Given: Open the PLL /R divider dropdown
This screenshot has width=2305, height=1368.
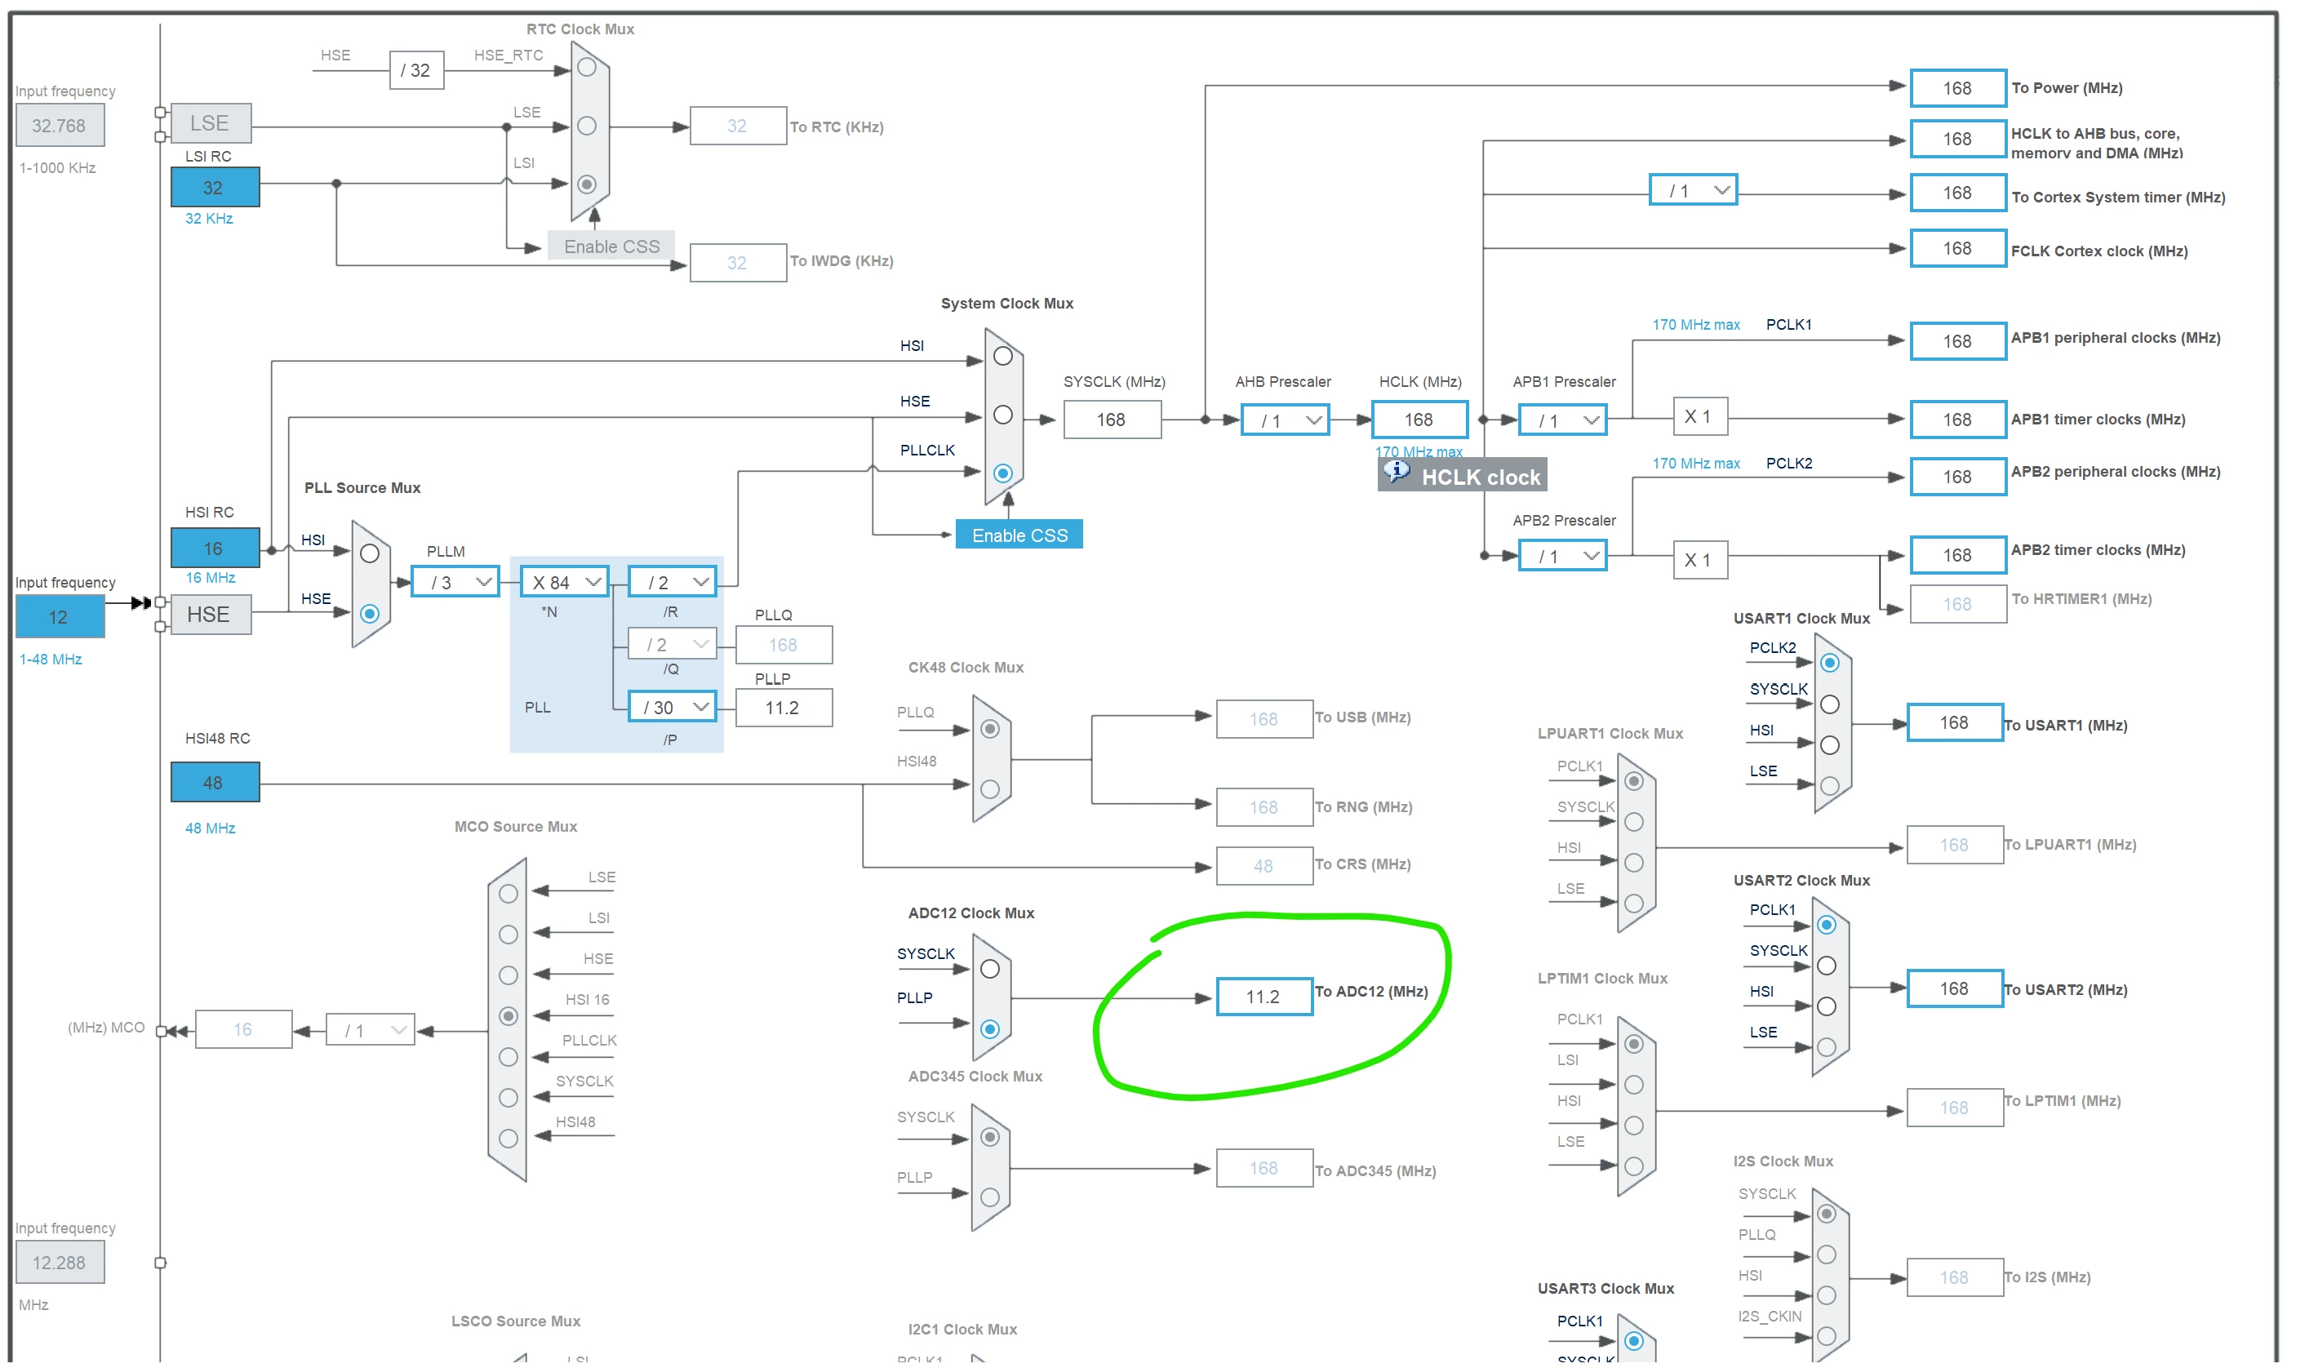Looking at the screenshot, I should coord(673,583).
